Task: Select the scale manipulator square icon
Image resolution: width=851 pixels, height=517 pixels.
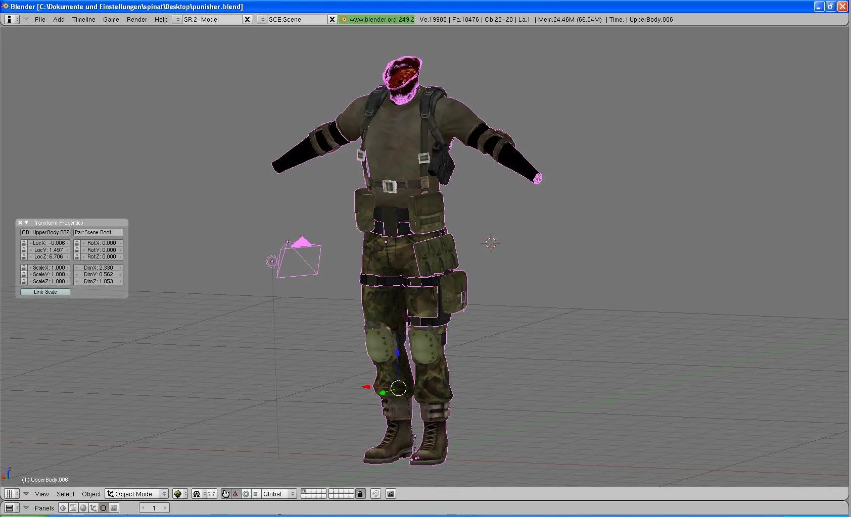Action: pyautogui.click(x=255, y=494)
